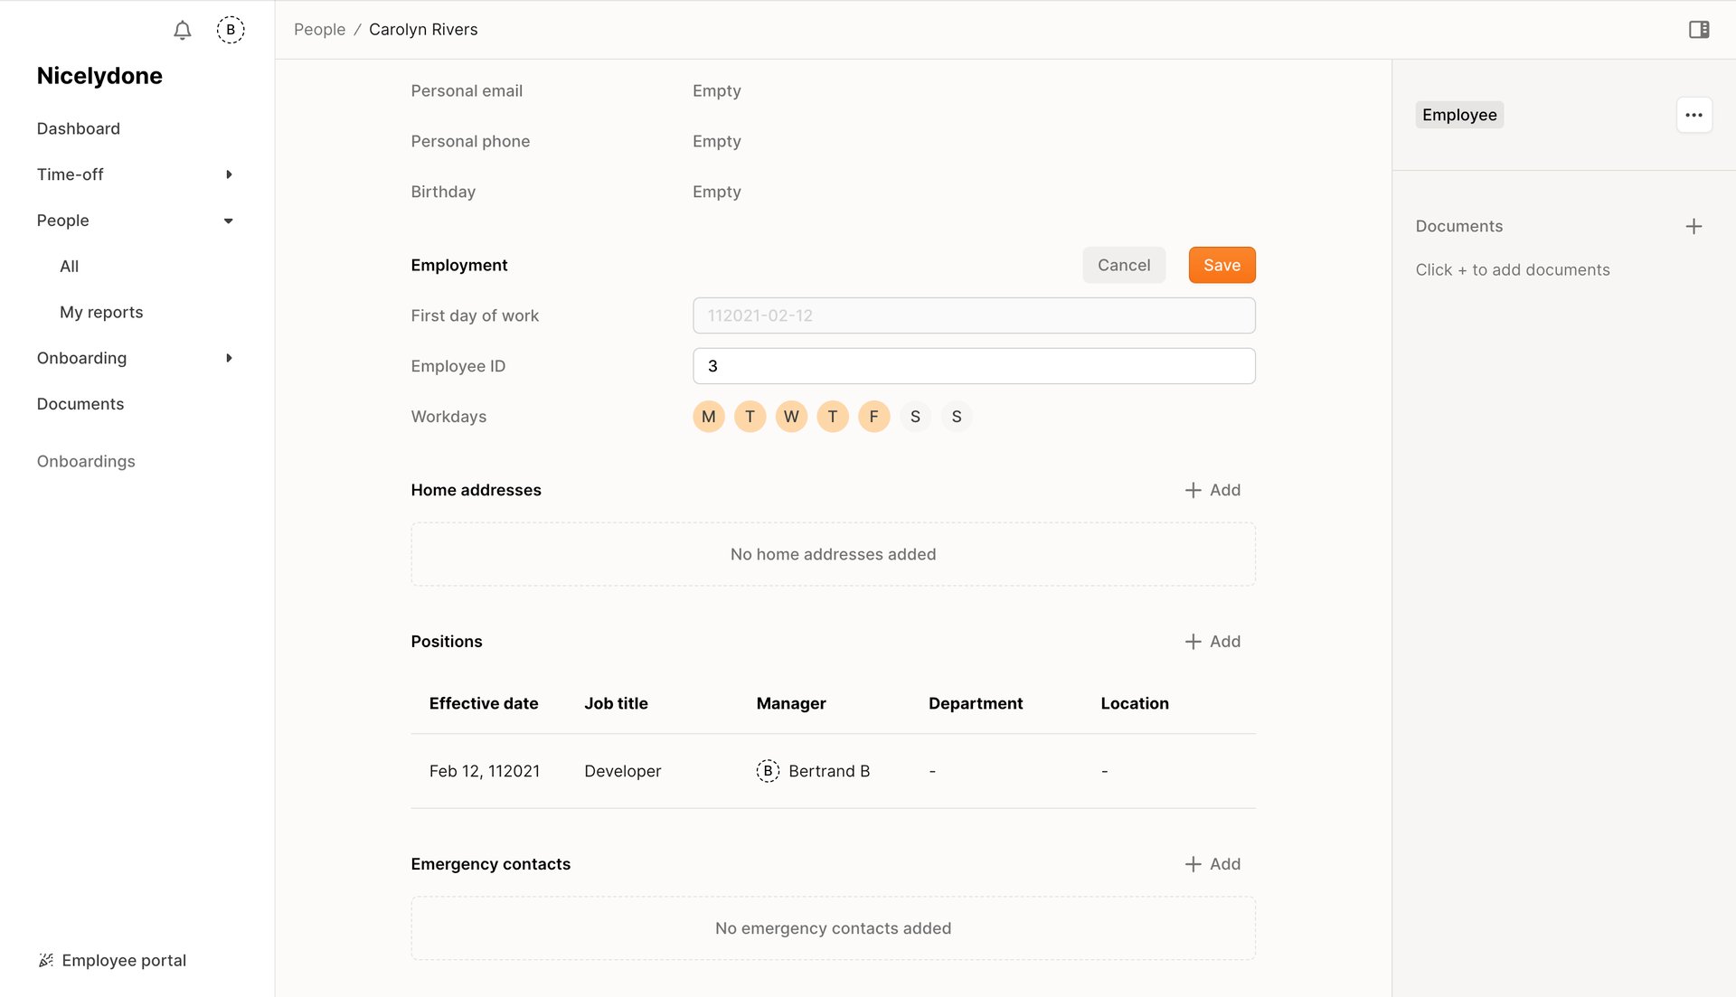Enable Saturday as a workday

pyautogui.click(x=915, y=417)
